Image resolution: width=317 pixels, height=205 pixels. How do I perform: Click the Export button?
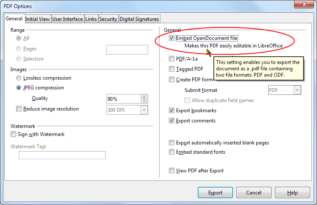coord(215,193)
